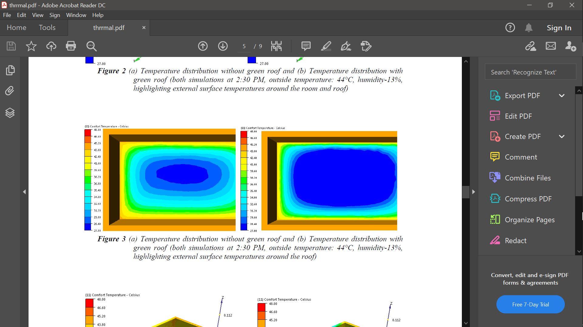Click Sign In link
This screenshot has height=327, width=583.
[x=559, y=28]
